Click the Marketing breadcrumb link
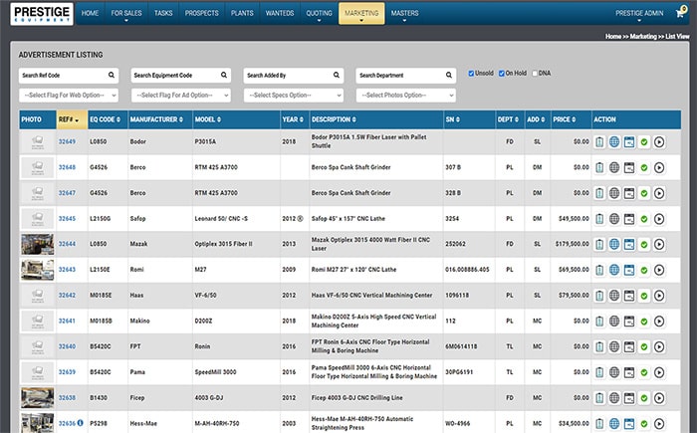Image resolution: width=697 pixels, height=433 pixels. tap(643, 37)
